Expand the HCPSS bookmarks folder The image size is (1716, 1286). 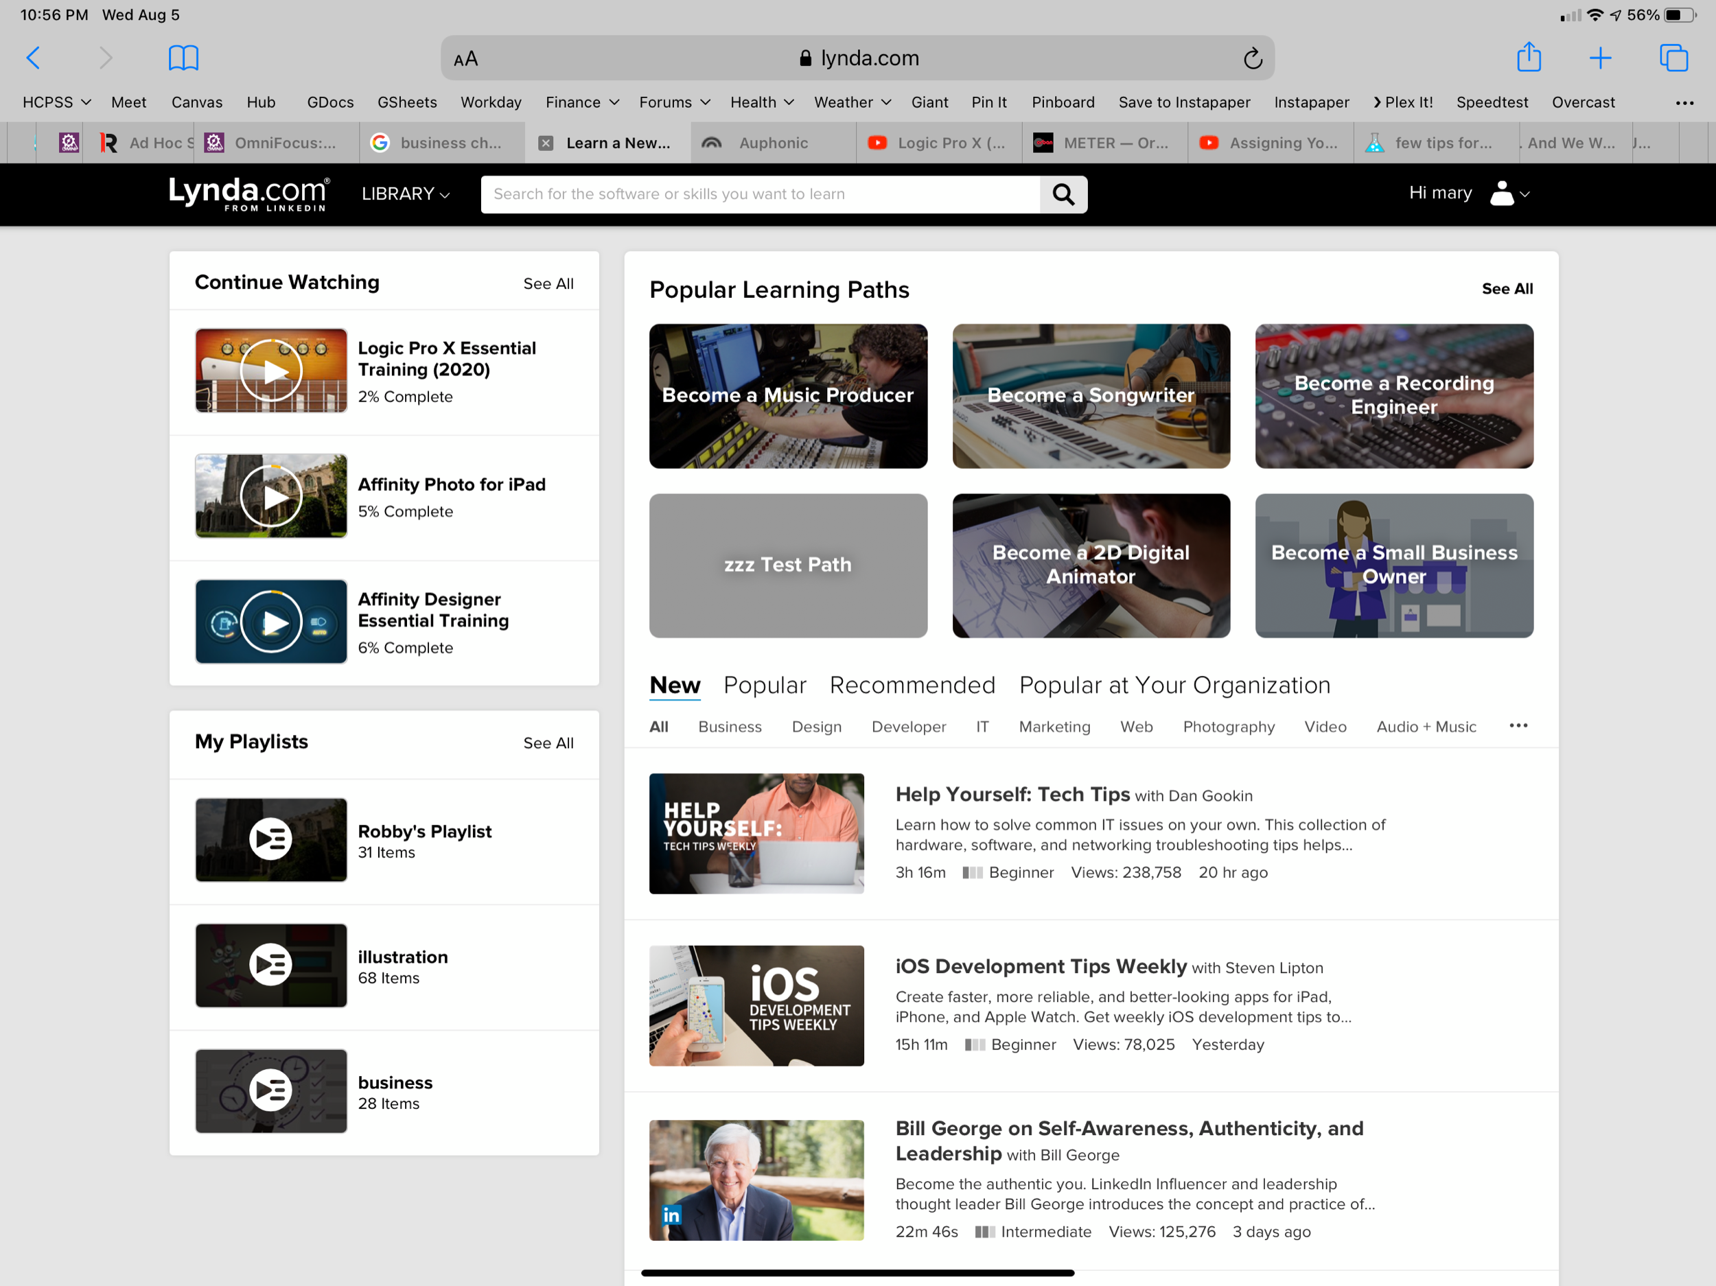pyautogui.click(x=57, y=102)
